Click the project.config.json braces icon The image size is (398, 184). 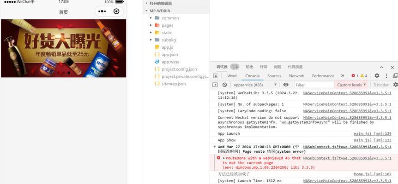157,69
